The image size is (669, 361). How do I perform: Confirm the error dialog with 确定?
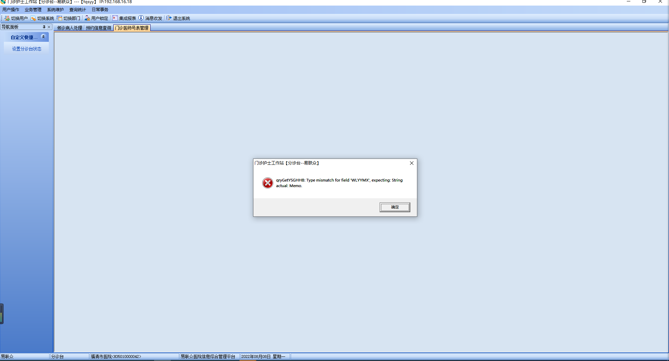395,207
